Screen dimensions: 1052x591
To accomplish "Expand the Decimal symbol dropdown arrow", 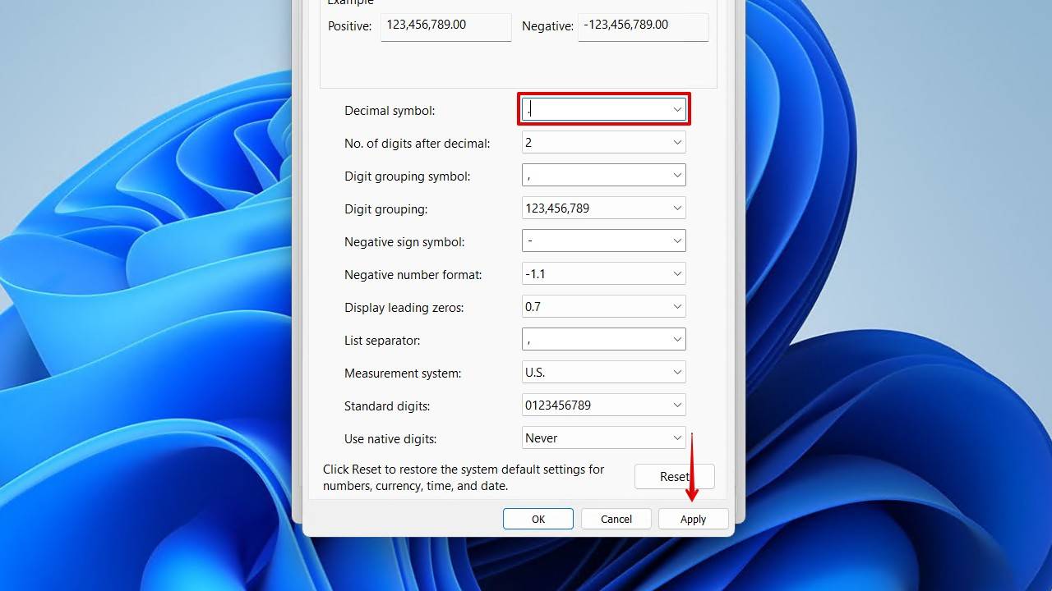I will tap(677, 109).
